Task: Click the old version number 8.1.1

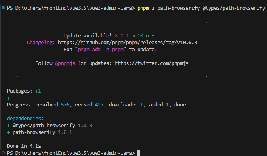Action: click(122, 35)
